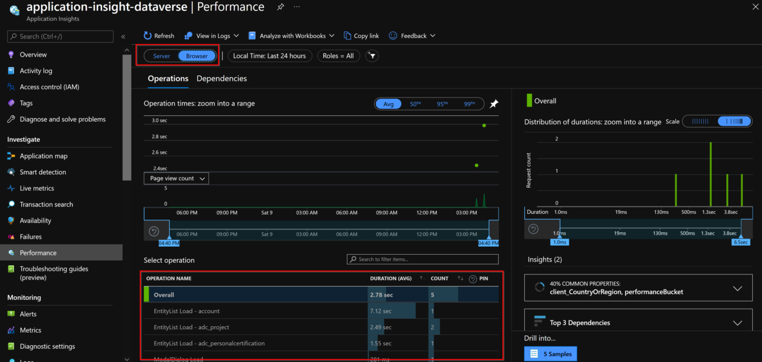The image size is (762, 362).
Task: Select the Live metrics icon under Investigate
Action: pos(12,188)
